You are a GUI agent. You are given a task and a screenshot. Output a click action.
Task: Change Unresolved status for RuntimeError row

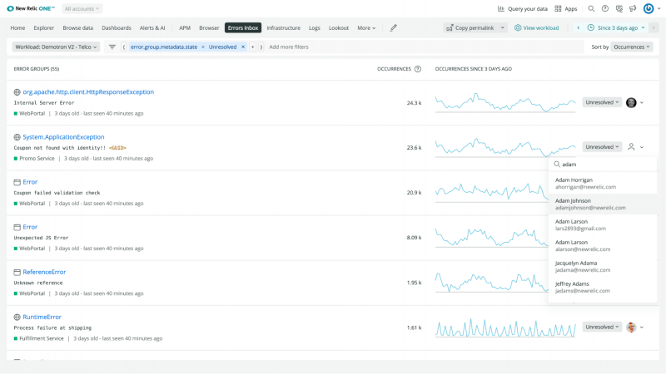(602, 327)
